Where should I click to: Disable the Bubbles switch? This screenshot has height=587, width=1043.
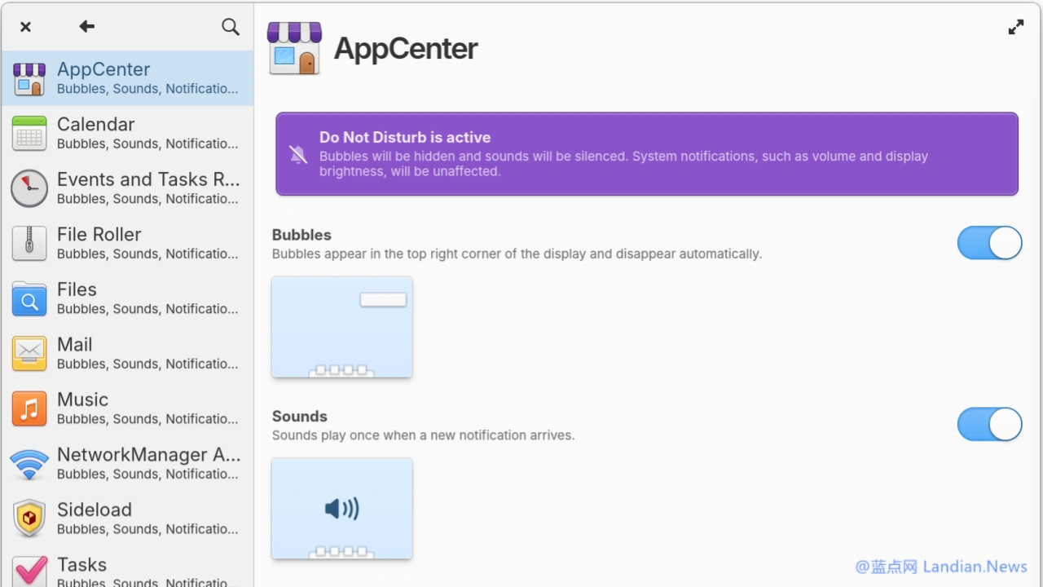point(989,243)
